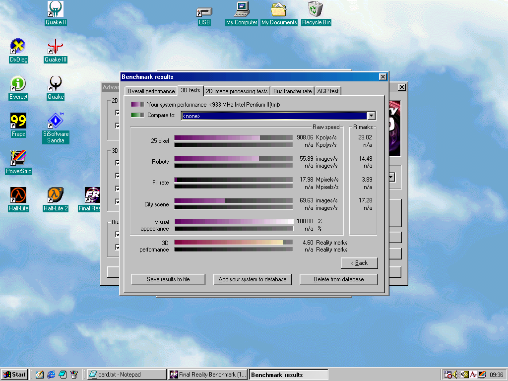Open the Quake II desktop shortcut
This screenshot has height=381, width=508.
[55, 9]
